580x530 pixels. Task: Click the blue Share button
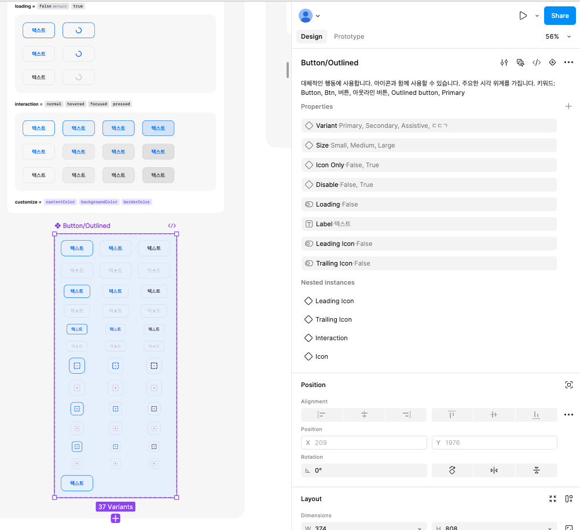click(x=559, y=16)
